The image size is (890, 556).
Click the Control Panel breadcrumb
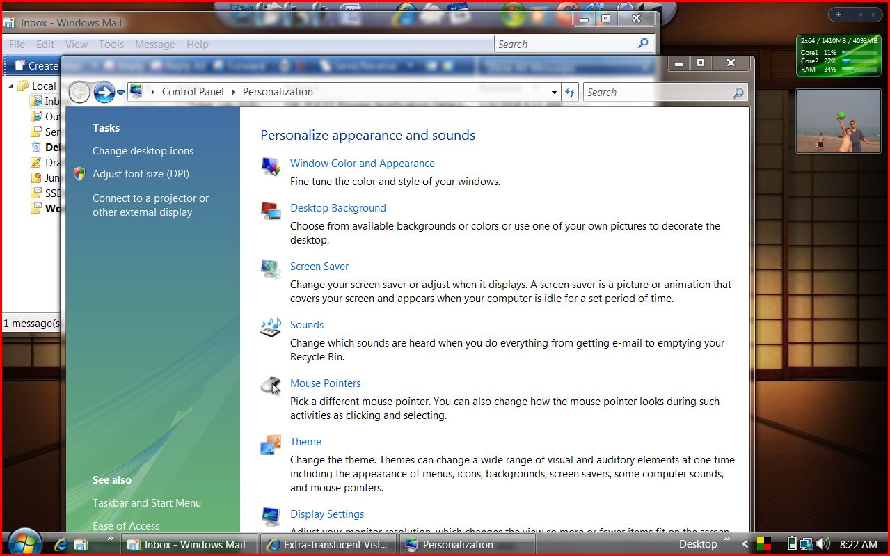click(193, 92)
